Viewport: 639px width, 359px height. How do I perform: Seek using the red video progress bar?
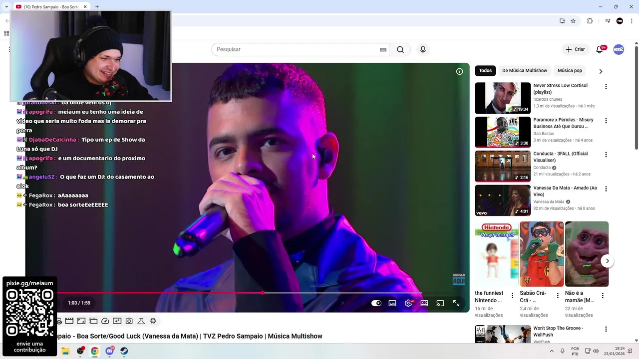160,293
